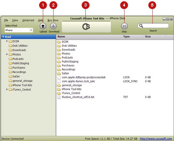
Task: Select iTunes_Control label in the tree
Action: click(x=22, y=90)
